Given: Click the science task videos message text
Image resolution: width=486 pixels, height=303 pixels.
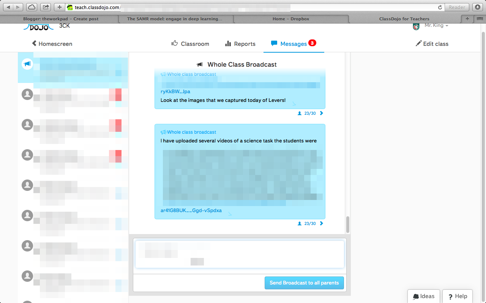Looking at the screenshot, I should 238,141.
